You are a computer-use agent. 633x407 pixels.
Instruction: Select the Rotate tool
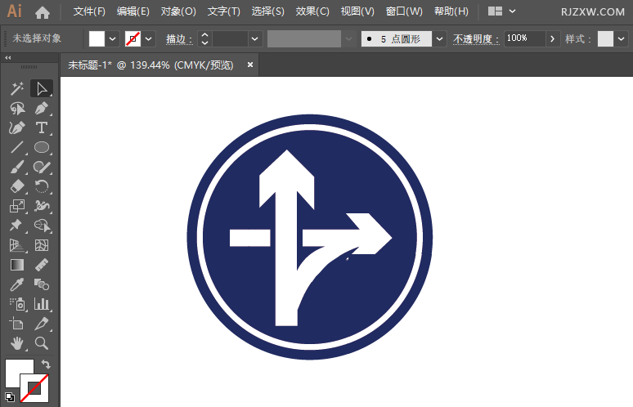[x=42, y=186]
